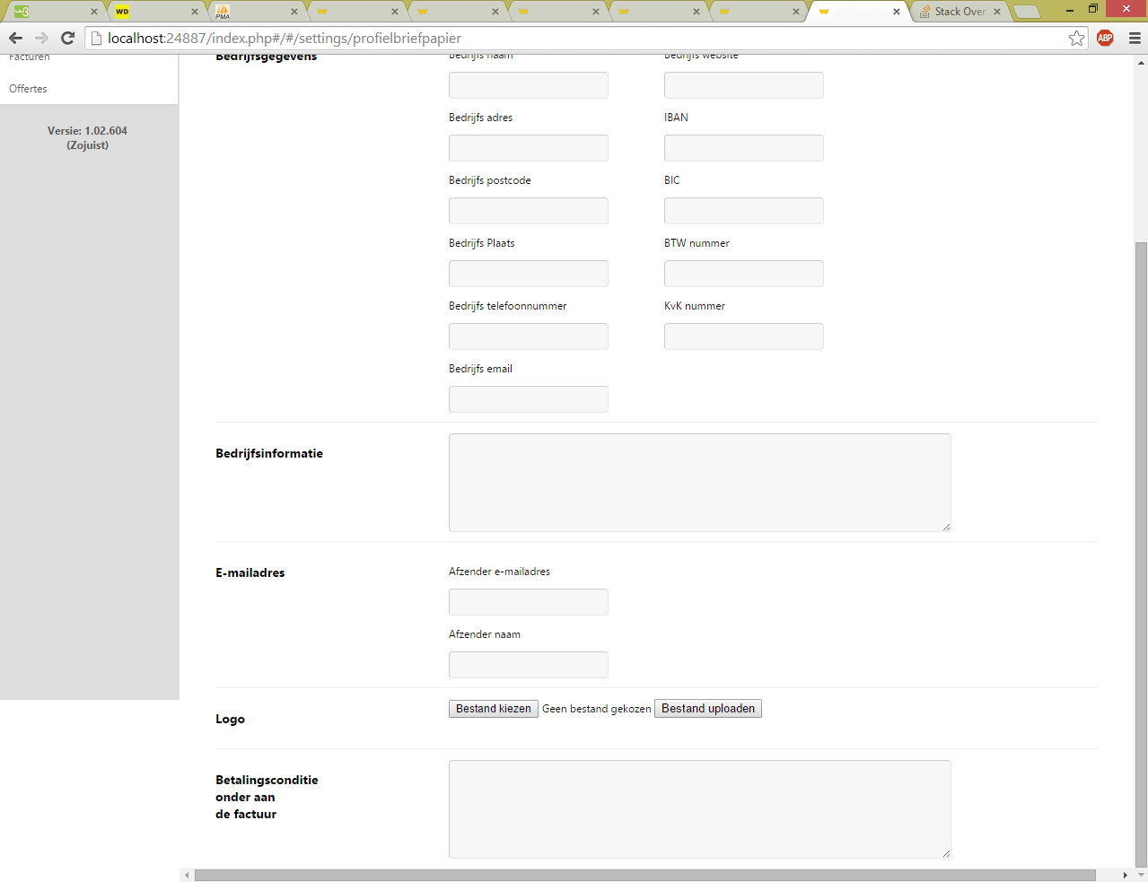Go forward with the browser forward arrow
1148x882 pixels.
pyautogui.click(x=41, y=38)
